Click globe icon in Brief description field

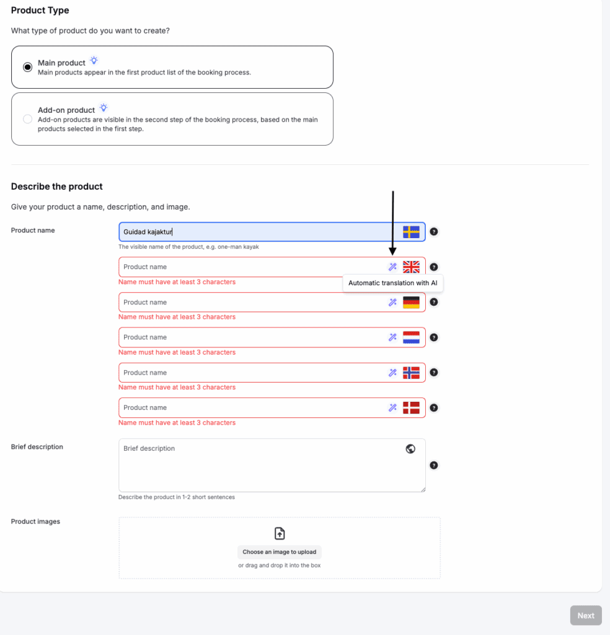[410, 449]
